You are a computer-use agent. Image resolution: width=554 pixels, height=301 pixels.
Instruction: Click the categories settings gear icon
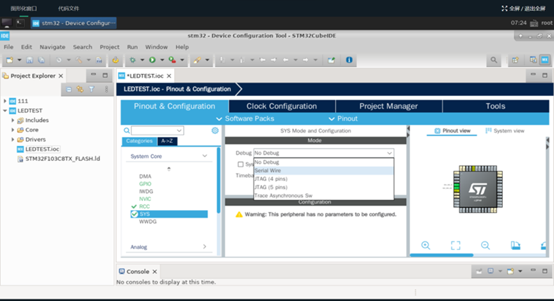click(x=215, y=131)
